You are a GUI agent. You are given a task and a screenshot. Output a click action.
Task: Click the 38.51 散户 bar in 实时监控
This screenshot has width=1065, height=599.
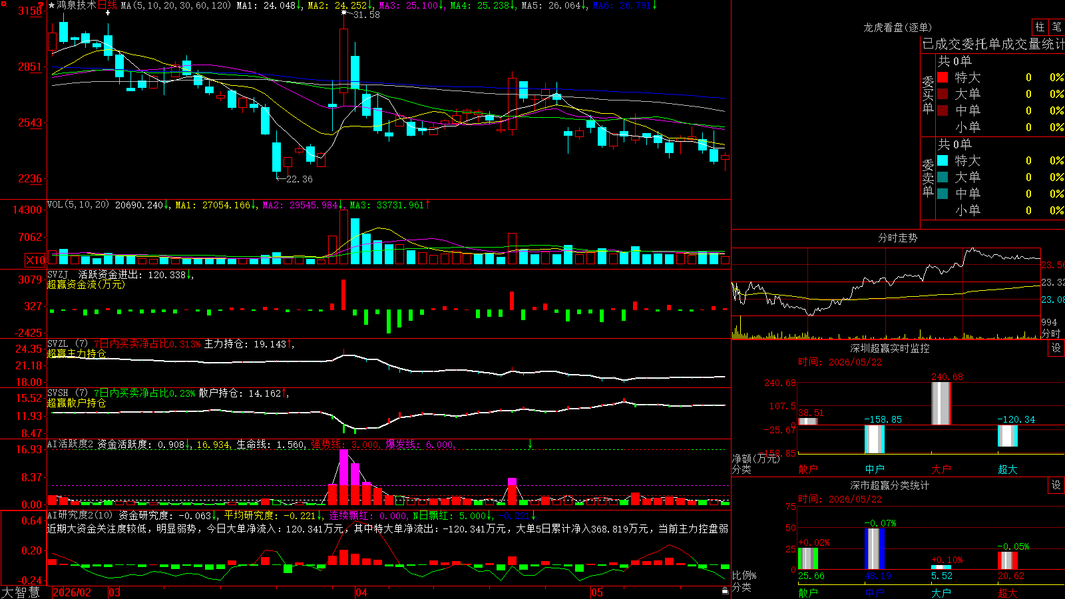(808, 421)
